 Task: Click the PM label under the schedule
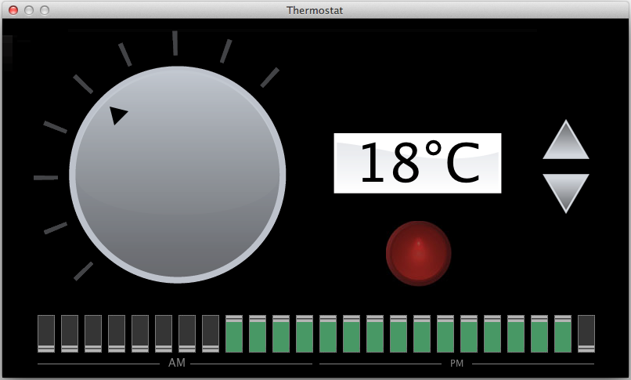[x=456, y=363]
